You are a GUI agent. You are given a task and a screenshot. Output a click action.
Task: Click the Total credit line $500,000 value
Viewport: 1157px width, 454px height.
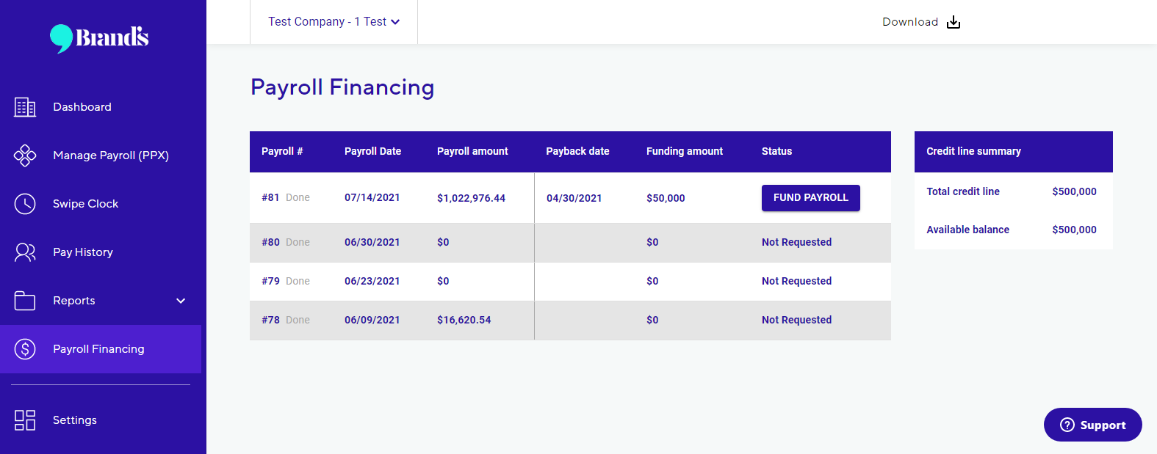click(x=1074, y=191)
